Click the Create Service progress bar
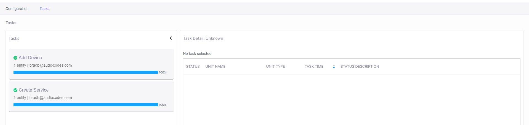 tap(86, 105)
